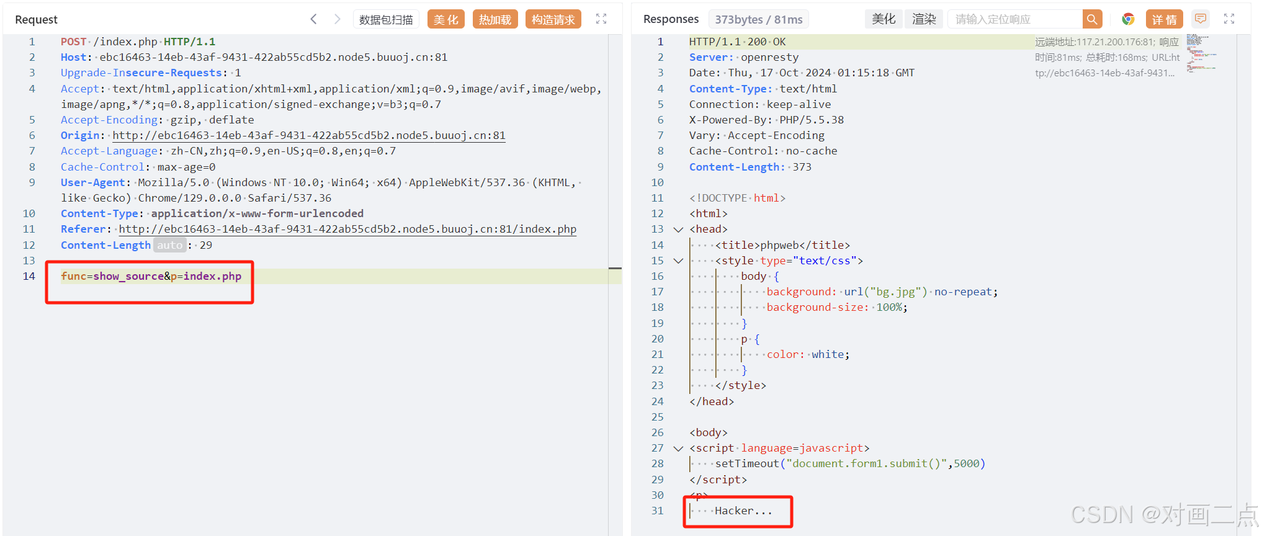Expand the Request panel to fullscreen

601,19
